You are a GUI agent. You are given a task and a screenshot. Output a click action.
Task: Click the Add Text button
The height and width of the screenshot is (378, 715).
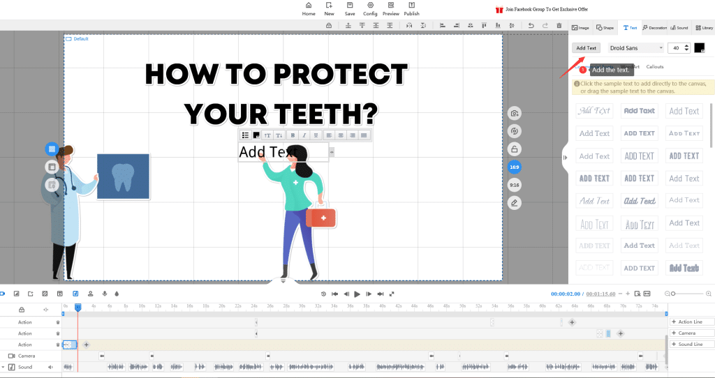(x=586, y=48)
